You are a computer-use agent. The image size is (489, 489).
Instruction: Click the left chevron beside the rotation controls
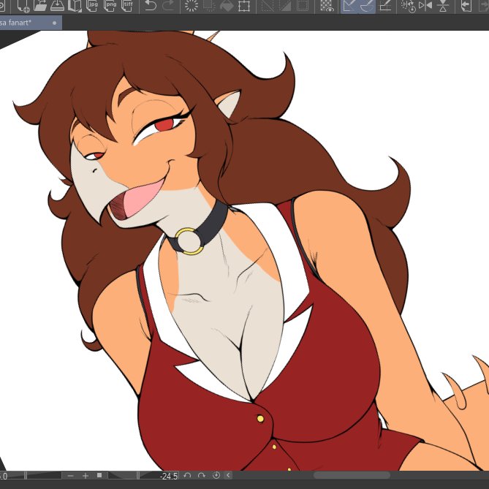(228, 475)
